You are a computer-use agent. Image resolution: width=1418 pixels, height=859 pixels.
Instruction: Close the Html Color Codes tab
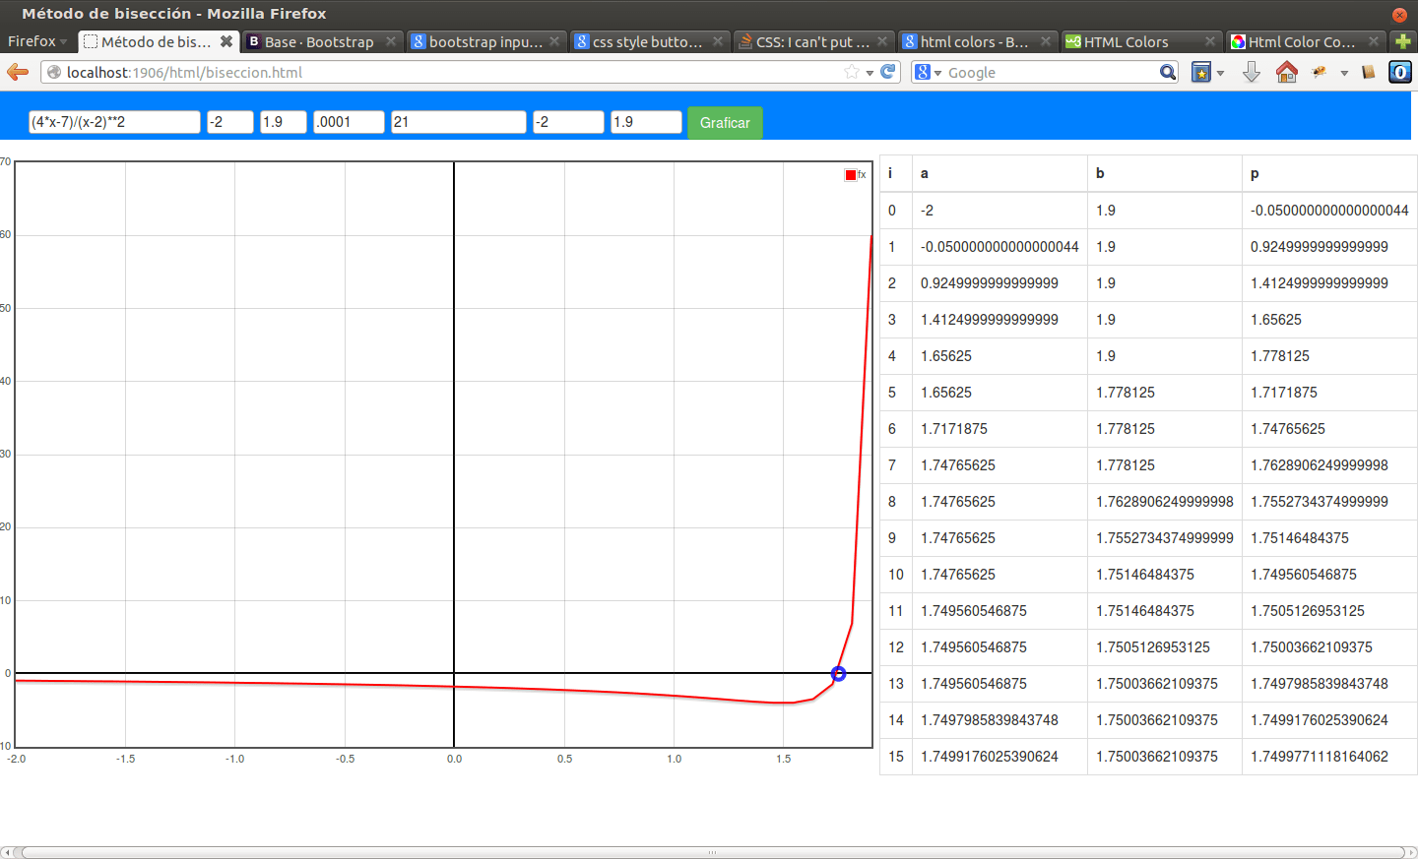1374,41
